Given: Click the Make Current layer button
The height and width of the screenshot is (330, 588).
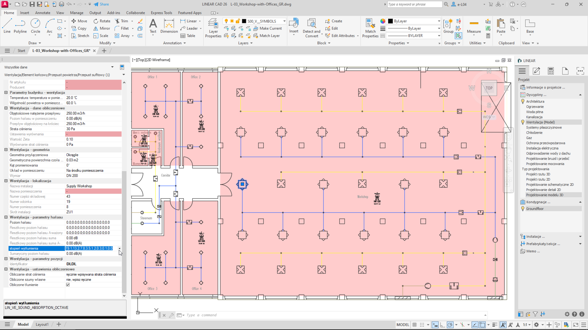Looking at the screenshot, I should pos(267,28).
